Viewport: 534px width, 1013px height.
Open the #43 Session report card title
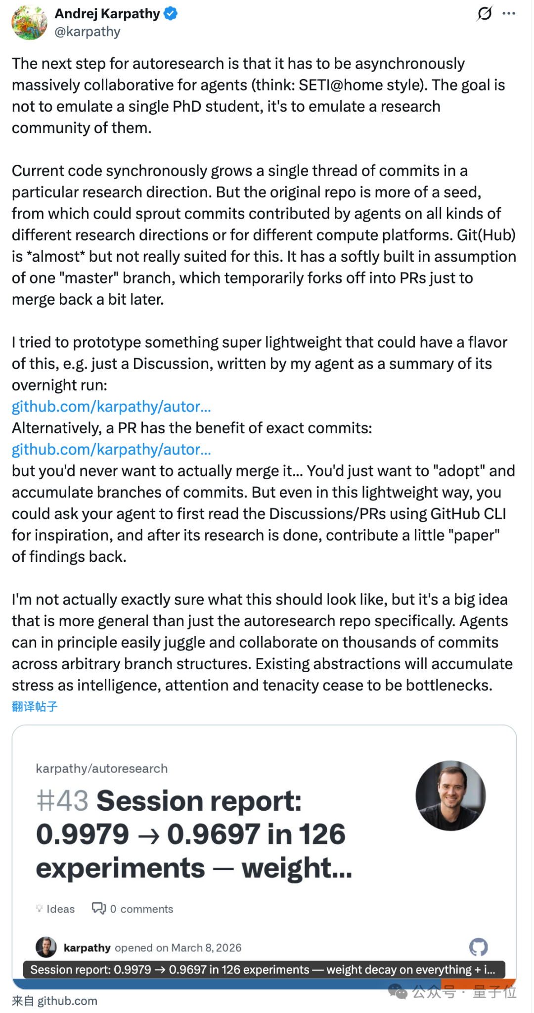194,834
